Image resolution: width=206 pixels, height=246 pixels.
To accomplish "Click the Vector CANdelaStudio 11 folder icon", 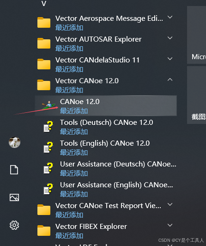I will 44,64.
